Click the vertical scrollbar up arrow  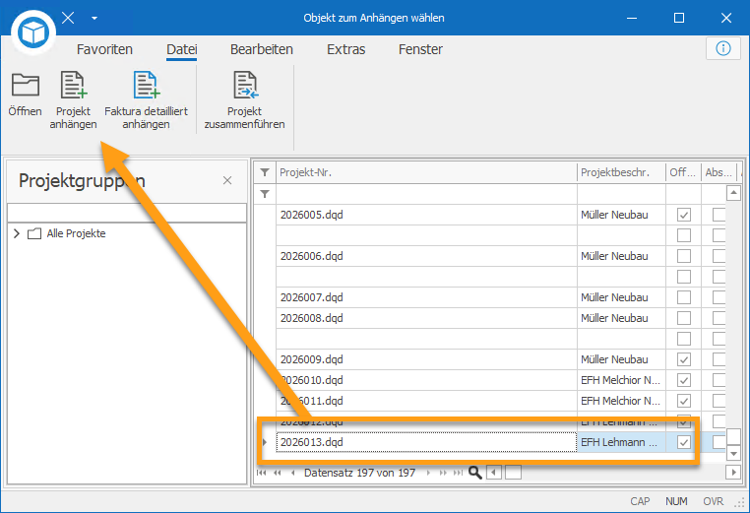pos(733,193)
